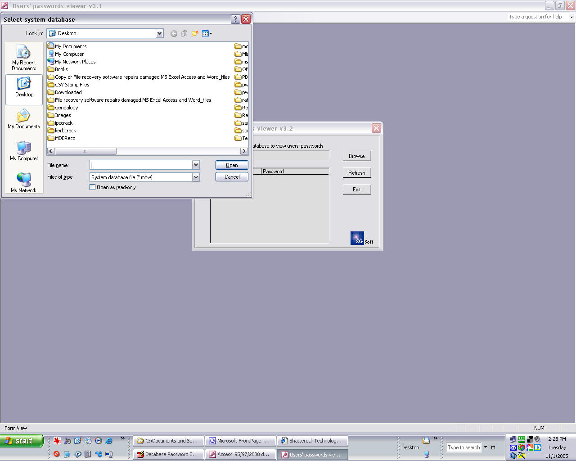
Task: Expand the Look in dropdown
Action: pyautogui.click(x=159, y=33)
